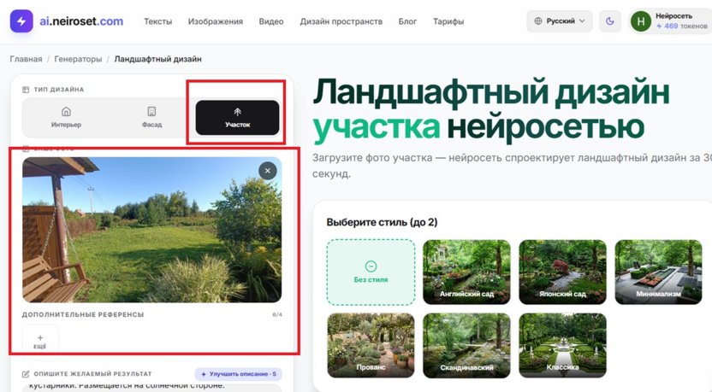
Task: Click the Выберите стиль (до 2) heading
Action: 382,222
